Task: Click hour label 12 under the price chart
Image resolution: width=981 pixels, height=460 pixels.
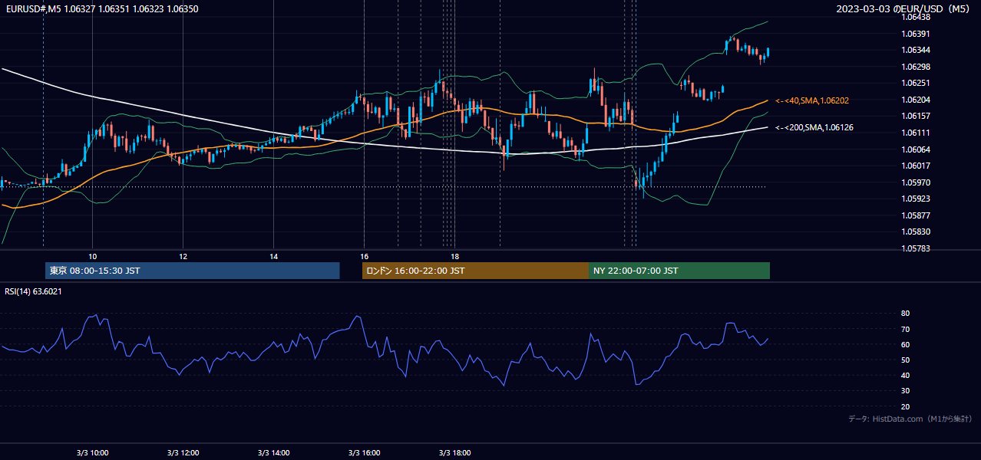Action: [x=183, y=256]
